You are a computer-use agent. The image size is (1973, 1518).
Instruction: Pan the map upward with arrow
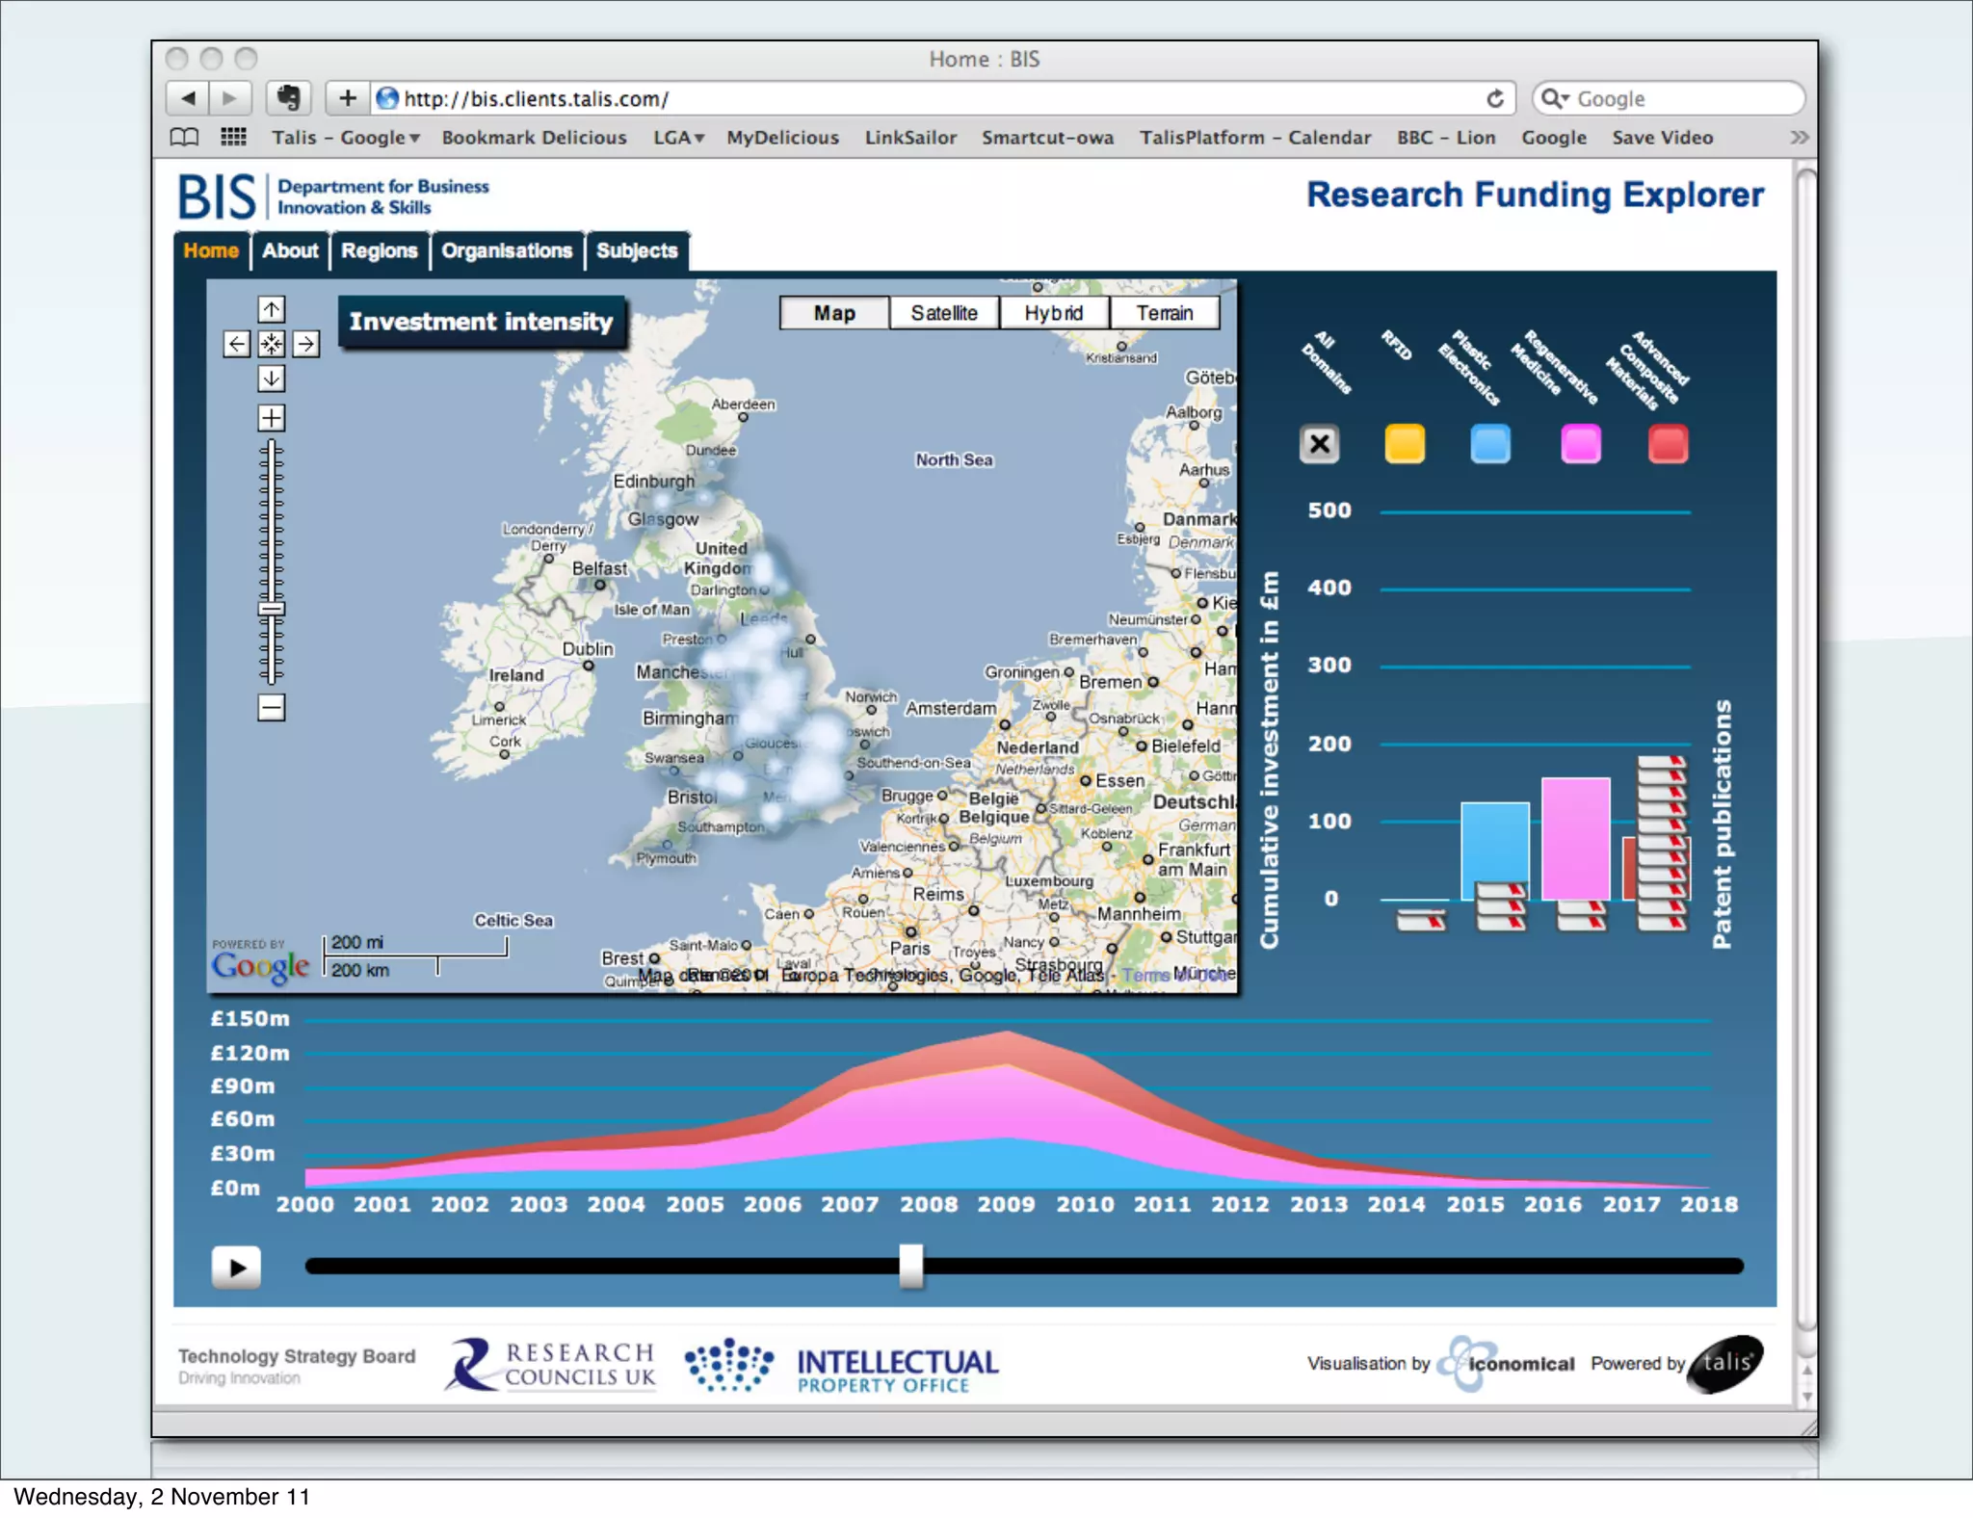coord(272,309)
